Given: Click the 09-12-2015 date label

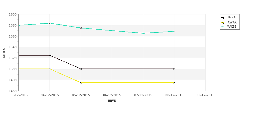Looking at the screenshot, I should click(206, 95).
